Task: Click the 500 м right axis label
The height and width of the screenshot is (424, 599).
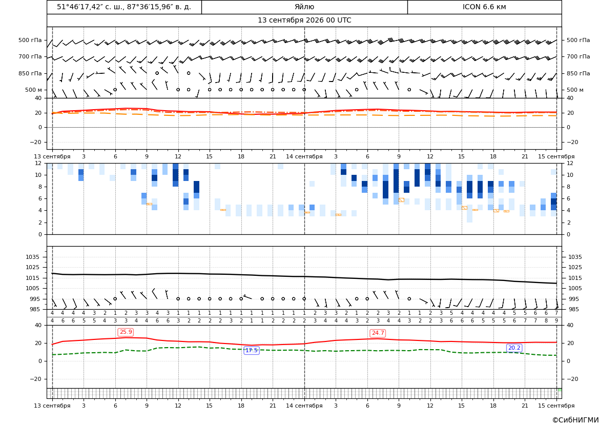Action: (x=575, y=90)
